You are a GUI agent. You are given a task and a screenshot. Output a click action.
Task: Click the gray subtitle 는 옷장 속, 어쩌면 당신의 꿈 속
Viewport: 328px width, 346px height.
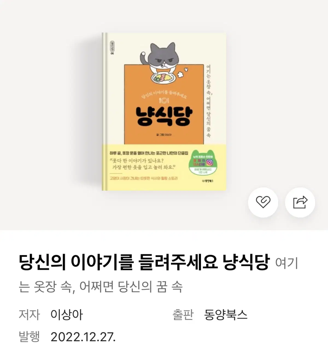(x=101, y=287)
